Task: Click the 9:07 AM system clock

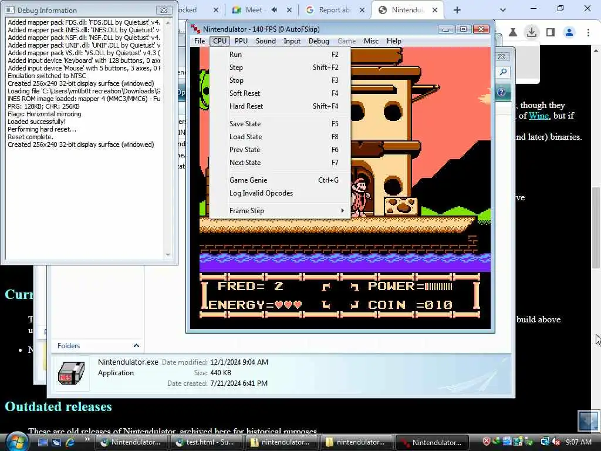Action: (578, 442)
